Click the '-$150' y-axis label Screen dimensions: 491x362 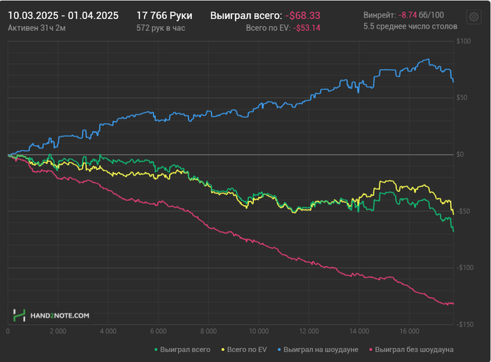pos(464,324)
